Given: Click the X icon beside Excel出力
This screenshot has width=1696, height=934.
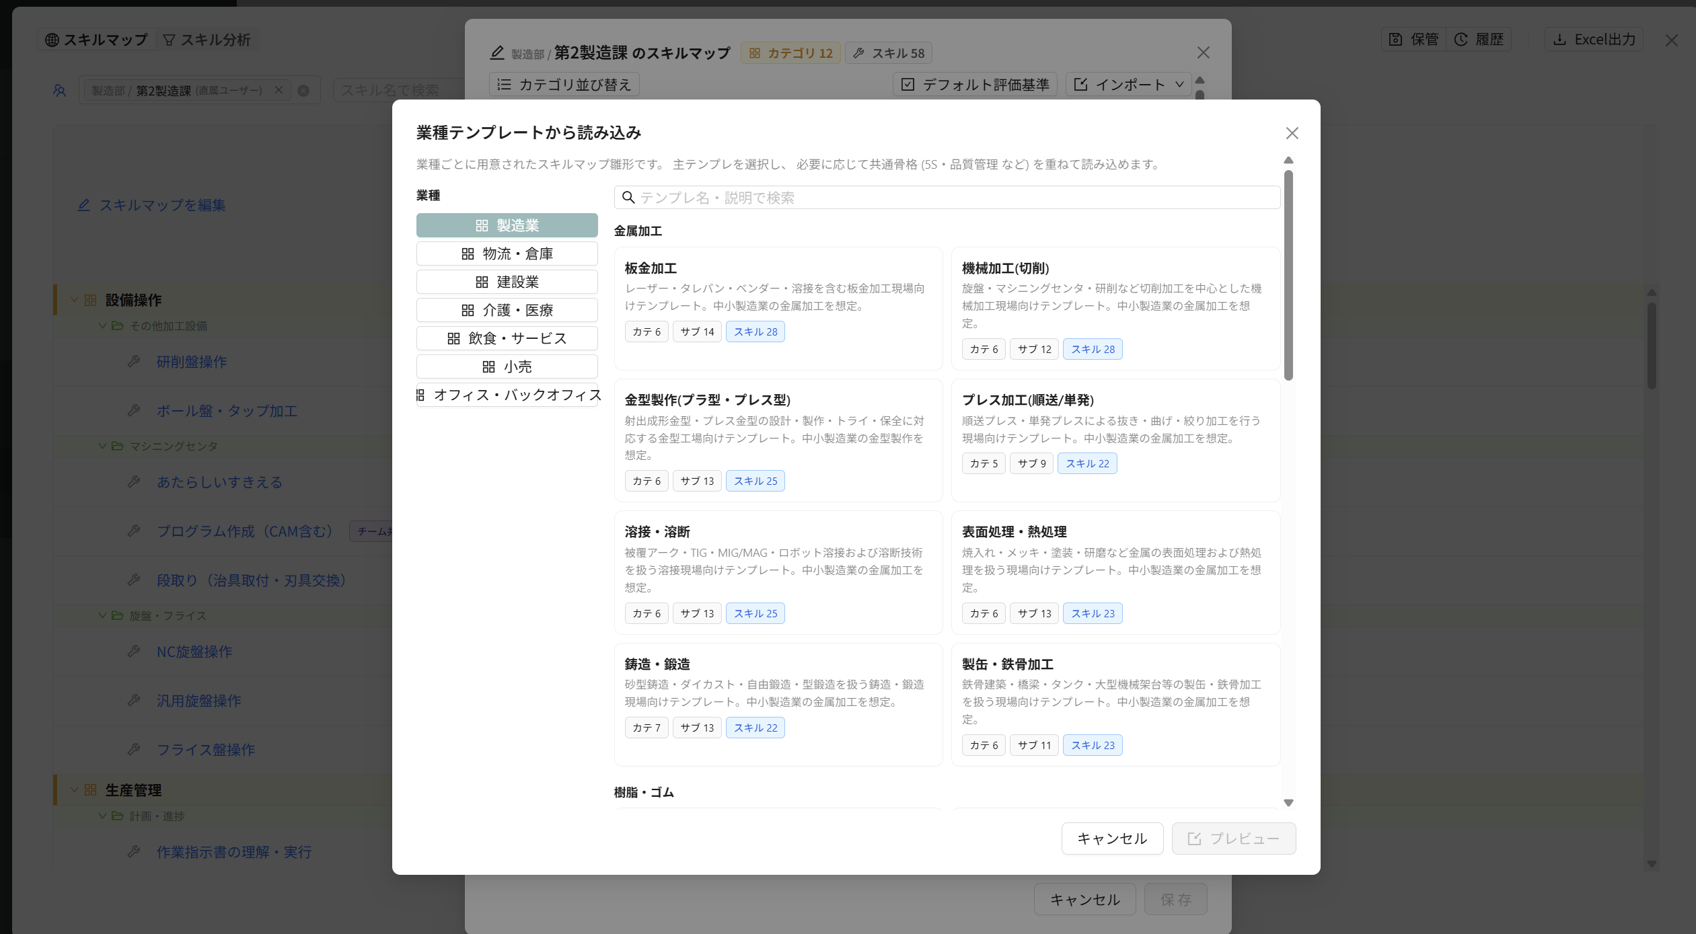Looking at the screenshot, I should pyautogui.click(x=1672, y=40).
